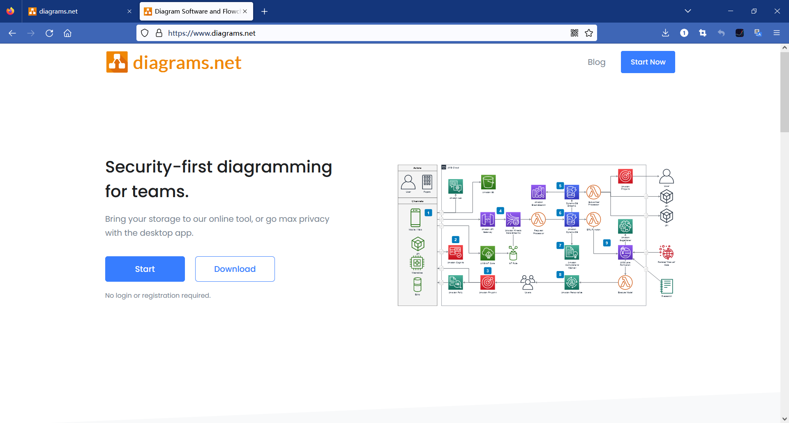The width and height of the screenshot is (789, 423).
Task: Click the Firefox logo in title bar
Action: [x=11, y=11]
